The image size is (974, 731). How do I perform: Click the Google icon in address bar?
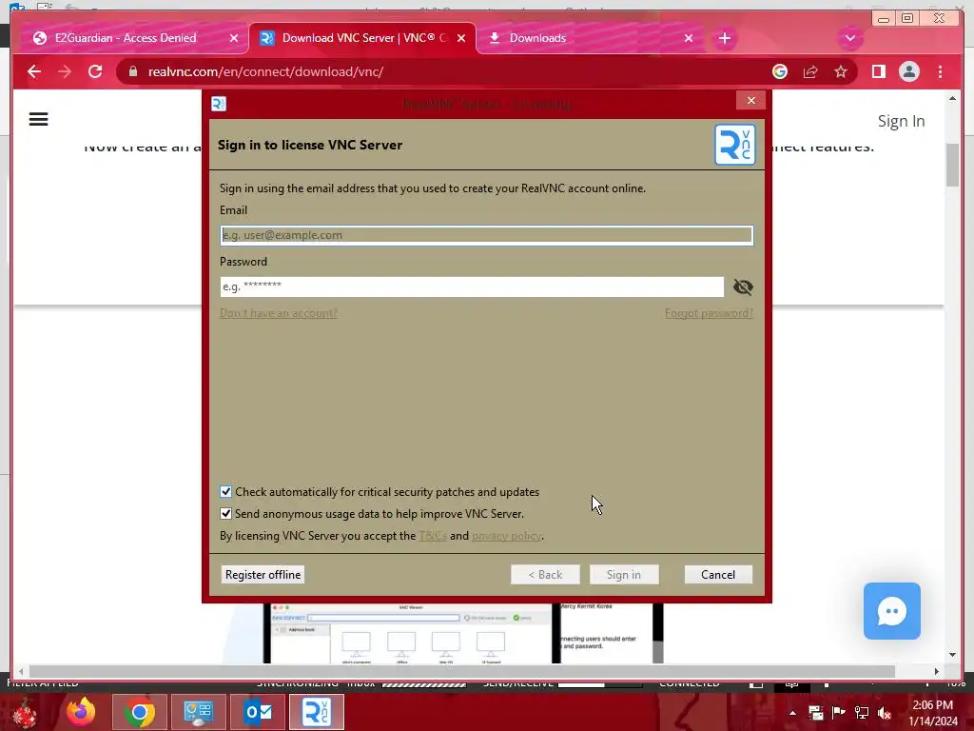pos(780,71)
